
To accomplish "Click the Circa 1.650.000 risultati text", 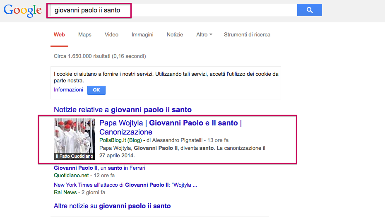I will click(x=100, y=56).
